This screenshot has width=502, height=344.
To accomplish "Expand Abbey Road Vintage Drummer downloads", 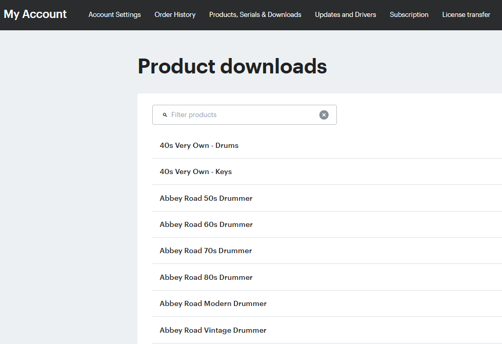I will pos(213,330).
